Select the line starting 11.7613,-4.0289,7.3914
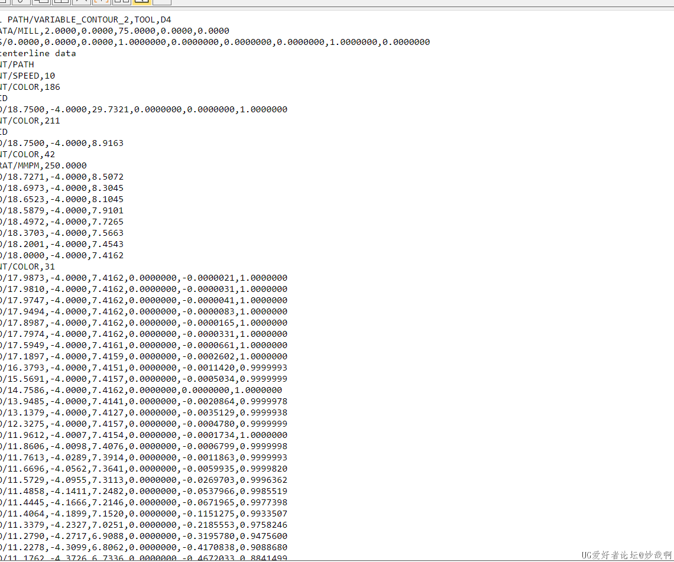This screenshot has width=674, height=562. click(144, 457)
